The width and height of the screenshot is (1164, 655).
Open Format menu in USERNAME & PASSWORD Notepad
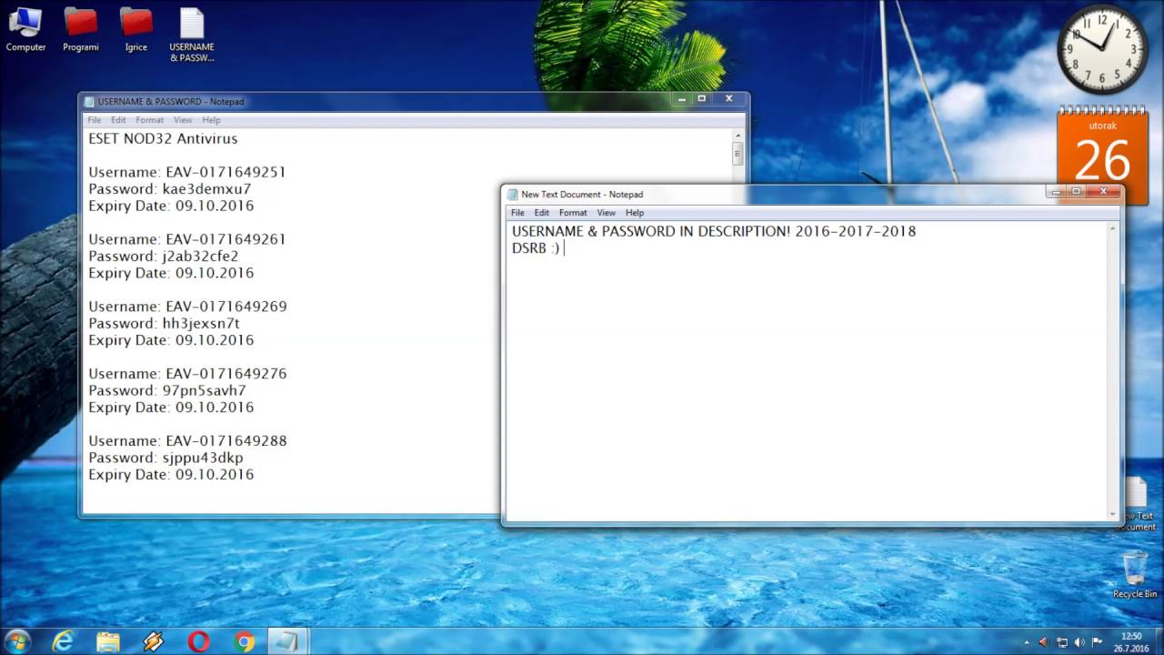pyautogui.click(x=150, y=120)
